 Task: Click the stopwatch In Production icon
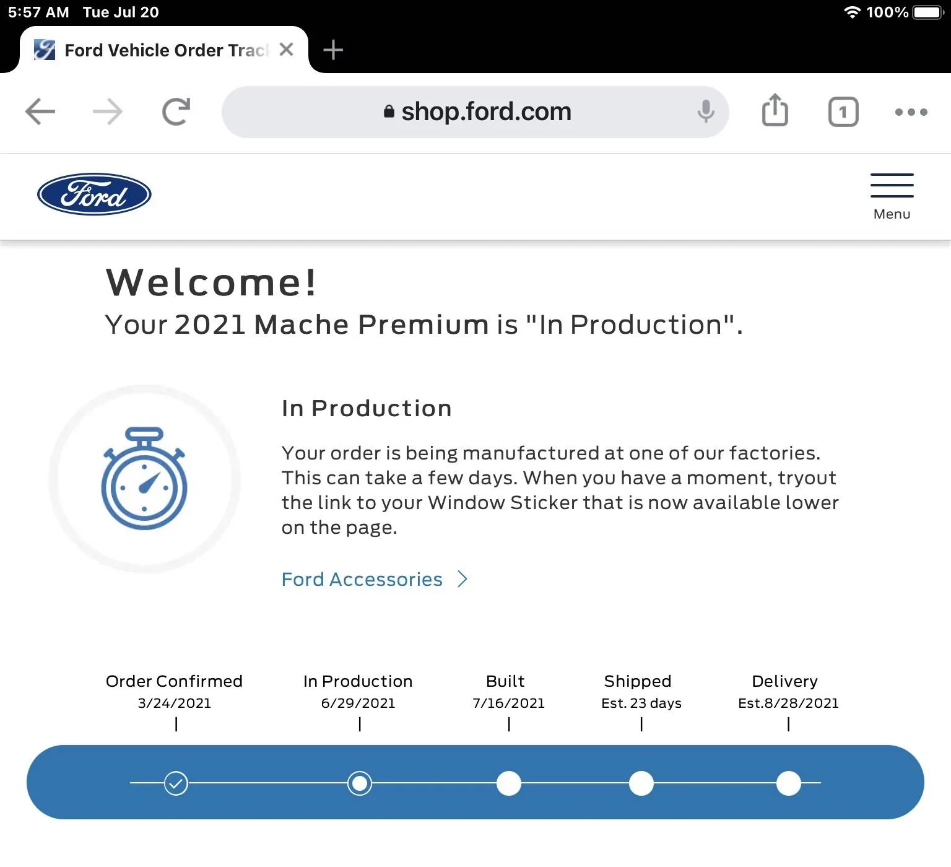click(x=144, y=478)
